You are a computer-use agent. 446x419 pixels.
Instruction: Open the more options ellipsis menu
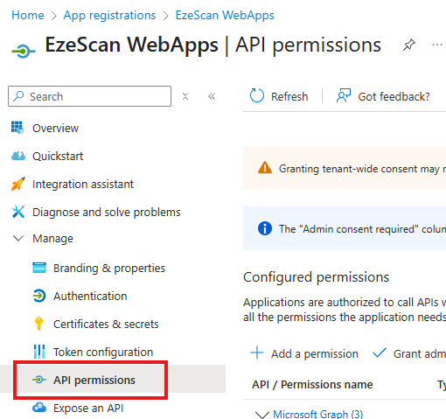click(437, 45)
